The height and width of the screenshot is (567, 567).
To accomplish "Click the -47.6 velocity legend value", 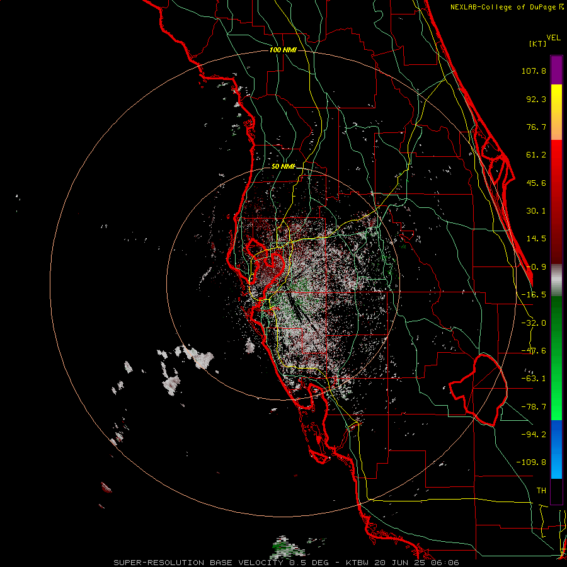I will tap(534, 351).
